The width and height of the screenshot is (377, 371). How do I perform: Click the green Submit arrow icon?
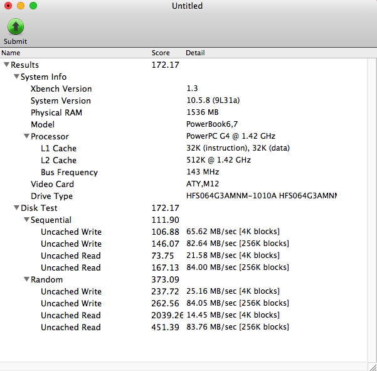16,27
